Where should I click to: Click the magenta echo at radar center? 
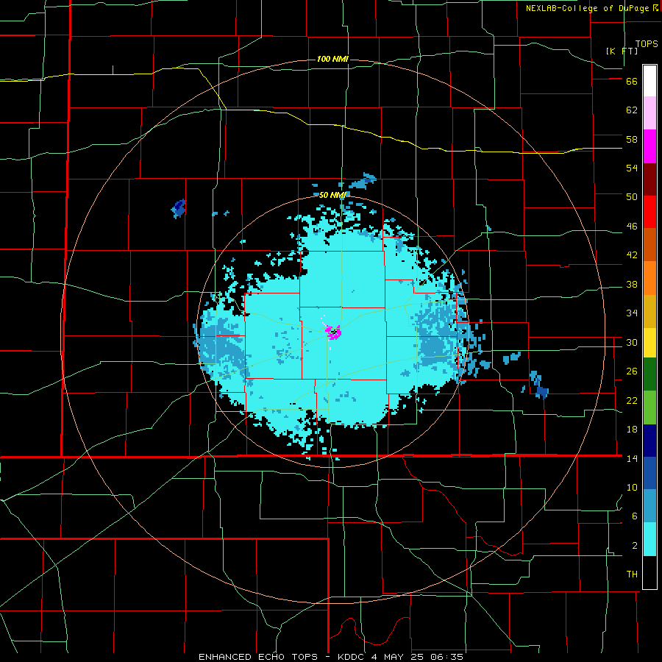(335, 332)
